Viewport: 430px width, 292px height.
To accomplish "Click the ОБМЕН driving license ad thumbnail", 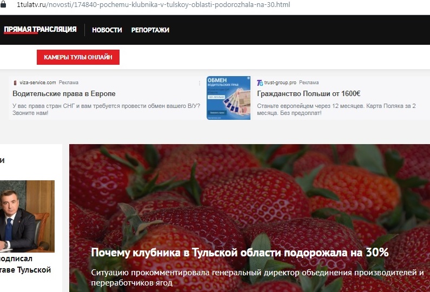I will tap(228, 98).
